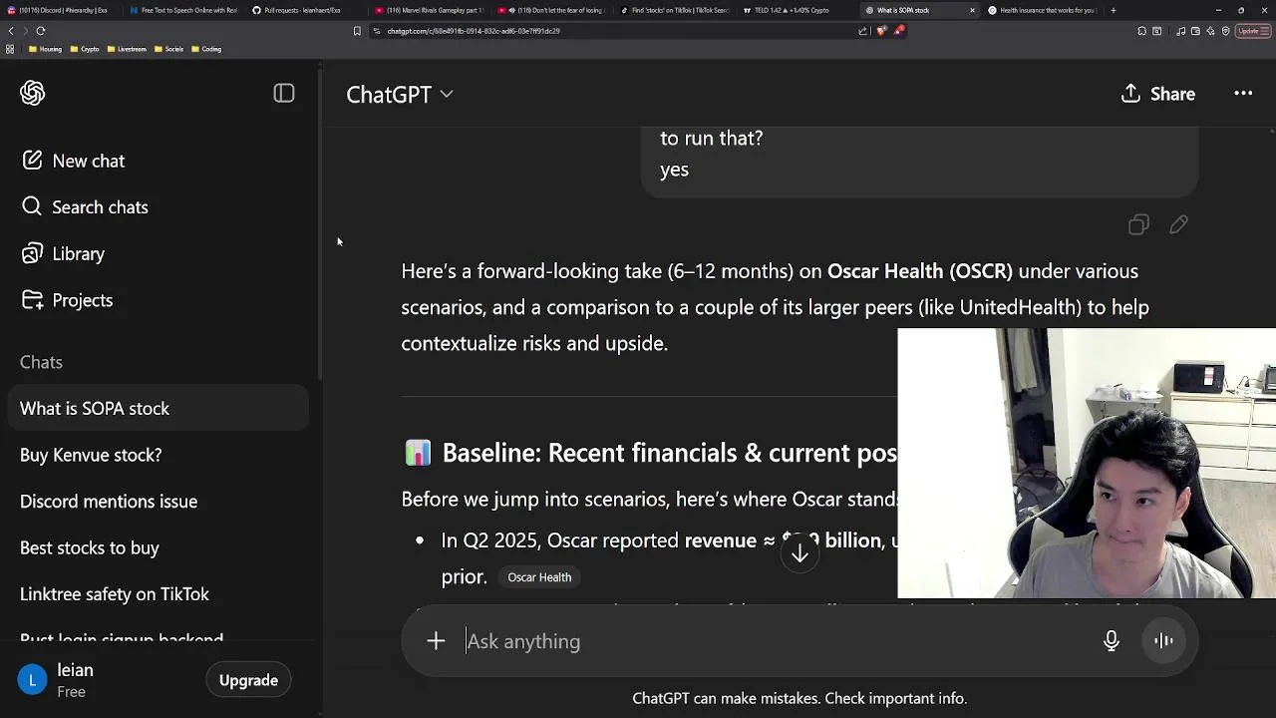
Task: Start voice mode with the waveform icon
Action: click(x=1163, y=641)
